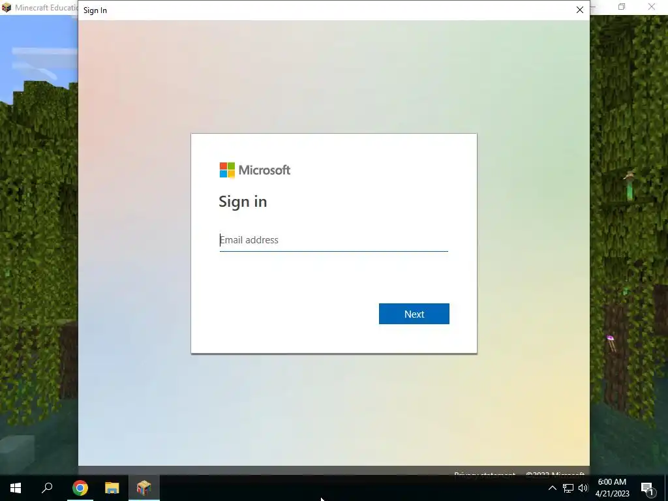Open taskbar Search
Image resolution: width=668 pixels, height=501 pixels.
(x=47, y=488)
